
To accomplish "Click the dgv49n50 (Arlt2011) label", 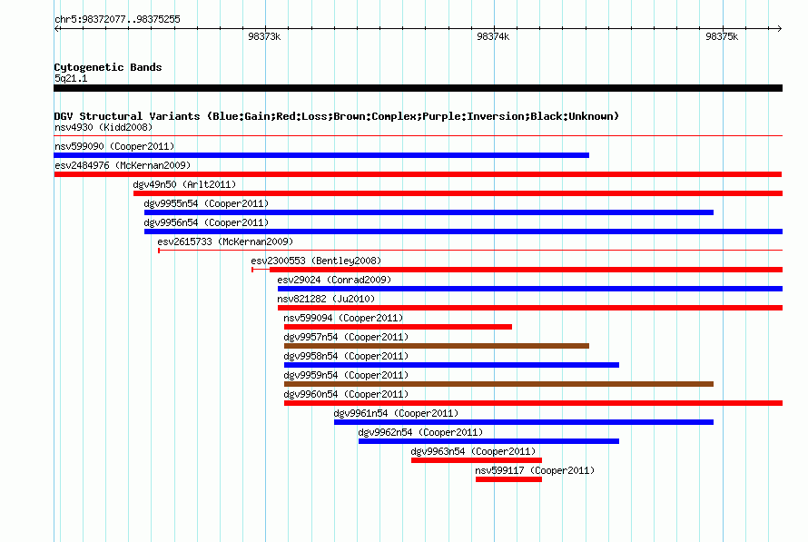I will pyautogui.click(x=184, y=184).
